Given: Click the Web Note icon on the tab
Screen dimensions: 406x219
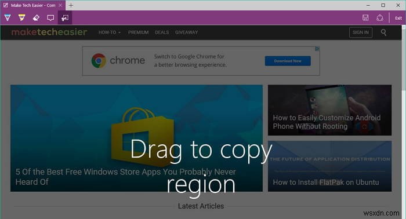Looking at the screenshot, I should [5, 5].
